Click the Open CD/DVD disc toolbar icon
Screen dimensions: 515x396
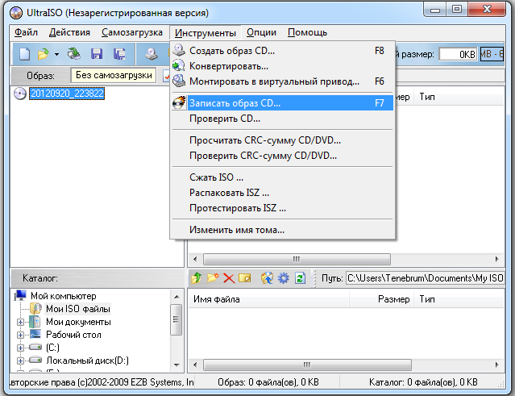coord(74,53)
